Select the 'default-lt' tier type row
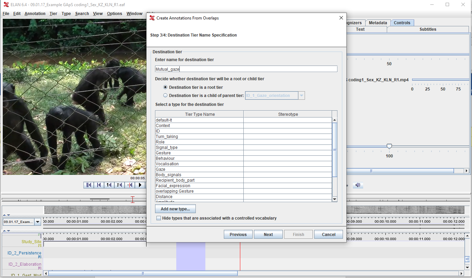 tap(243, 120)
